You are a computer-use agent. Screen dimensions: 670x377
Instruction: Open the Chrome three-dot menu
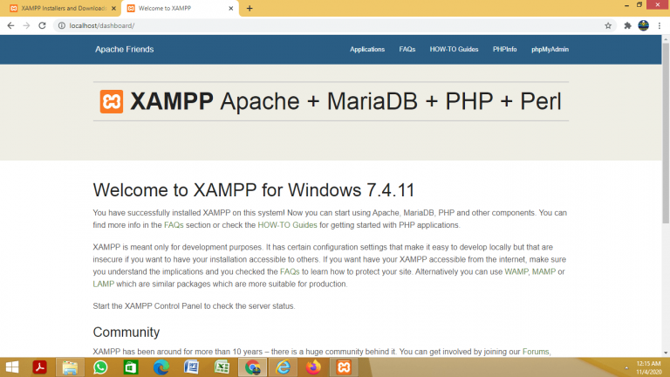point(660,25)
